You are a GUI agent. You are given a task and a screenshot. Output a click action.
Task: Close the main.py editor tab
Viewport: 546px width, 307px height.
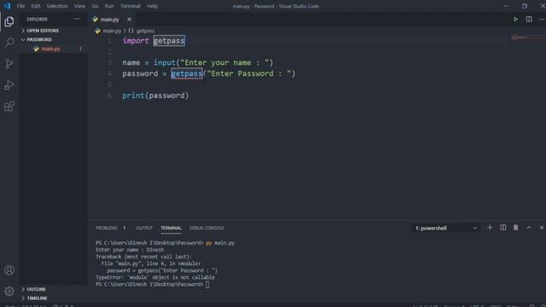pos(129,20)
